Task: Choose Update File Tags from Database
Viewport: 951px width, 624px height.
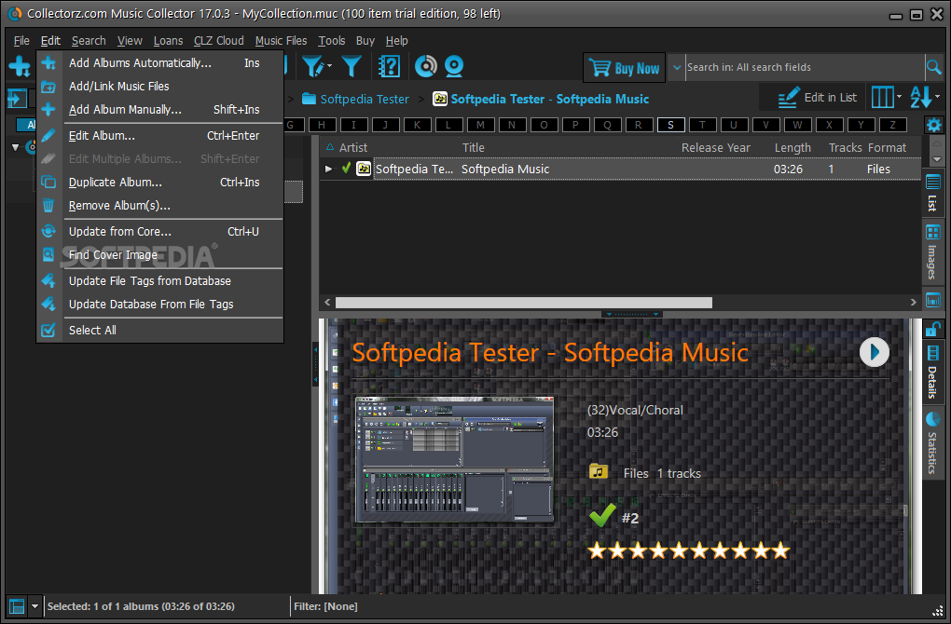Action: click(160, 281)
